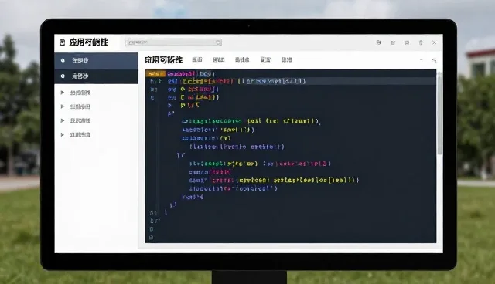Open the fourth tab after the 应用可能性 heading
The image size is (495, 284).
pyautogui.click(x=265, y=59)
